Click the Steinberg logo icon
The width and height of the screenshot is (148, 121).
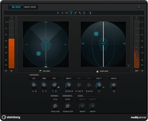4,117
